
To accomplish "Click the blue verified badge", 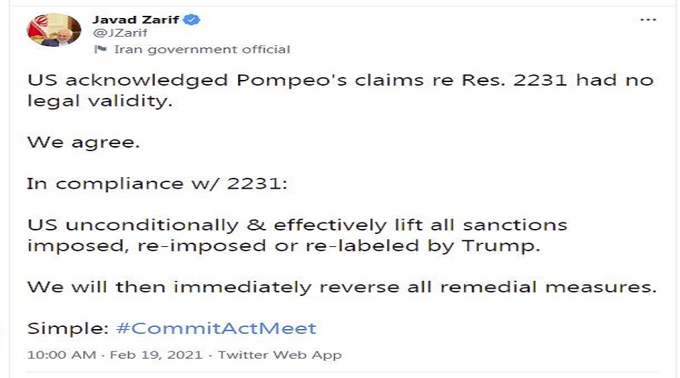I will tap(191, 19).
